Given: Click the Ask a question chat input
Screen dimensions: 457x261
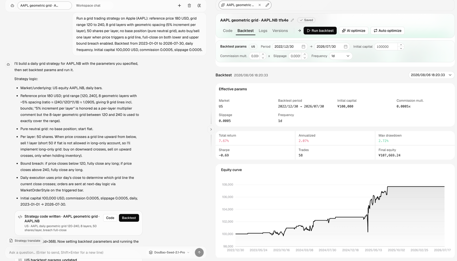Looking at the screenshot, I should [x=77, y=252].
